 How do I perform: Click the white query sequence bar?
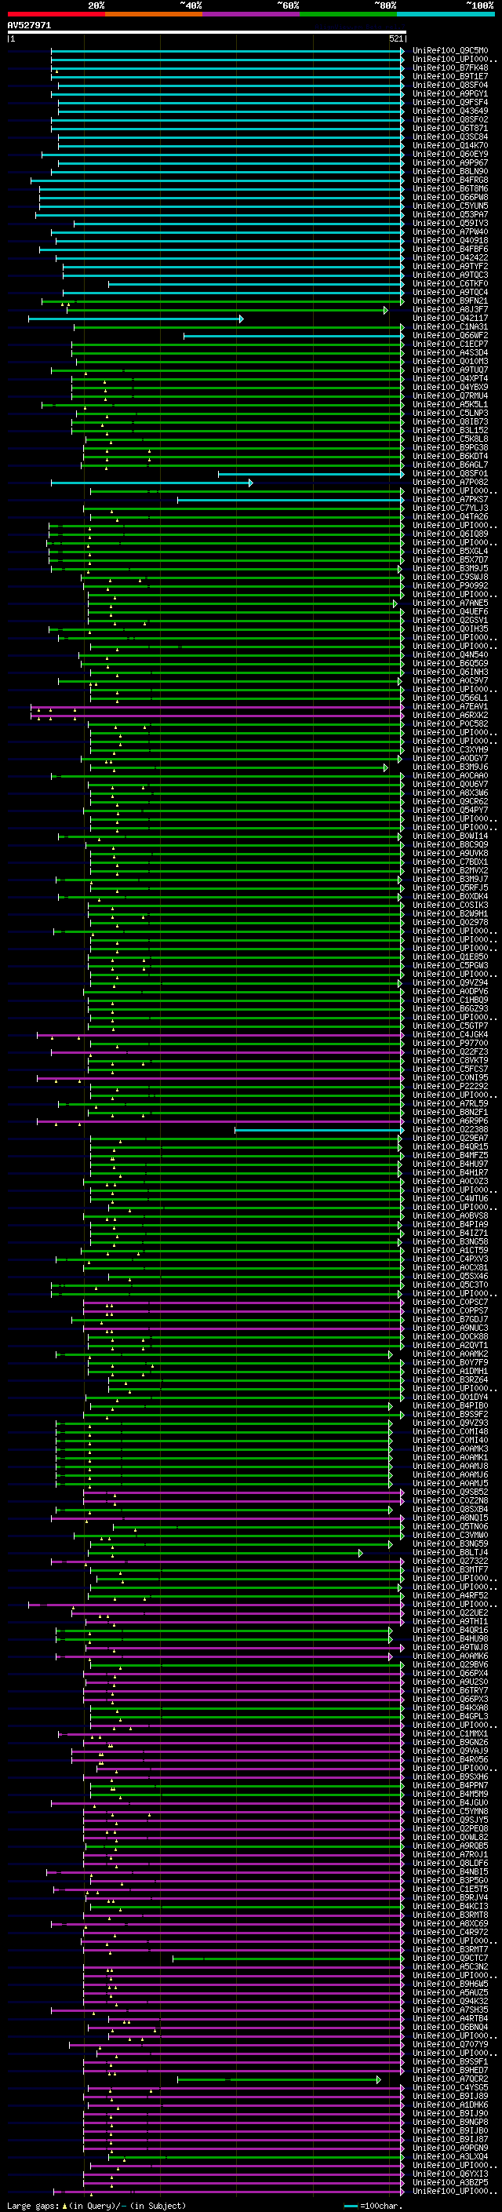[206, 31]
